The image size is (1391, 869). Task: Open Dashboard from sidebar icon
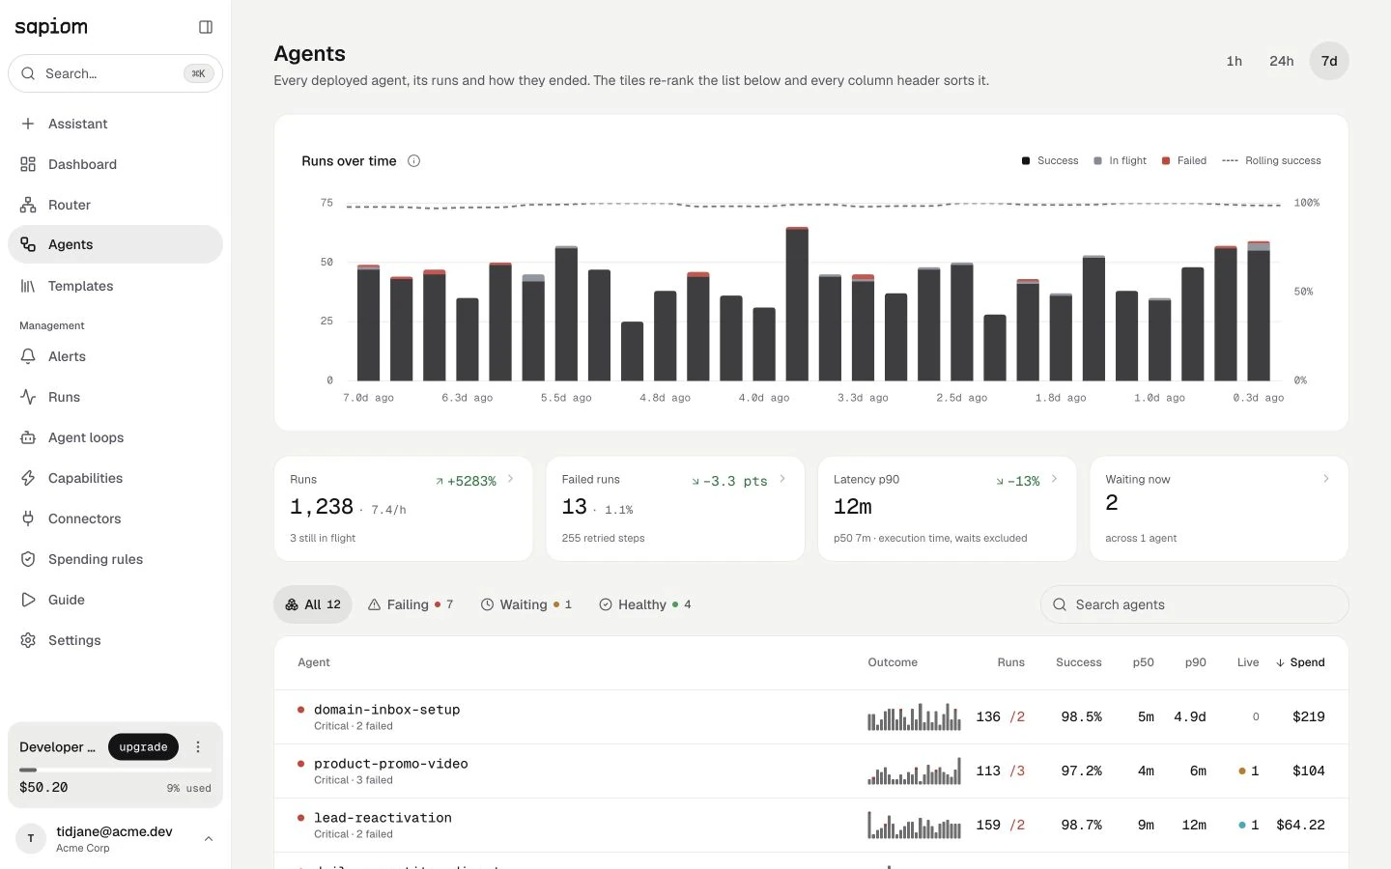point(28,164)
